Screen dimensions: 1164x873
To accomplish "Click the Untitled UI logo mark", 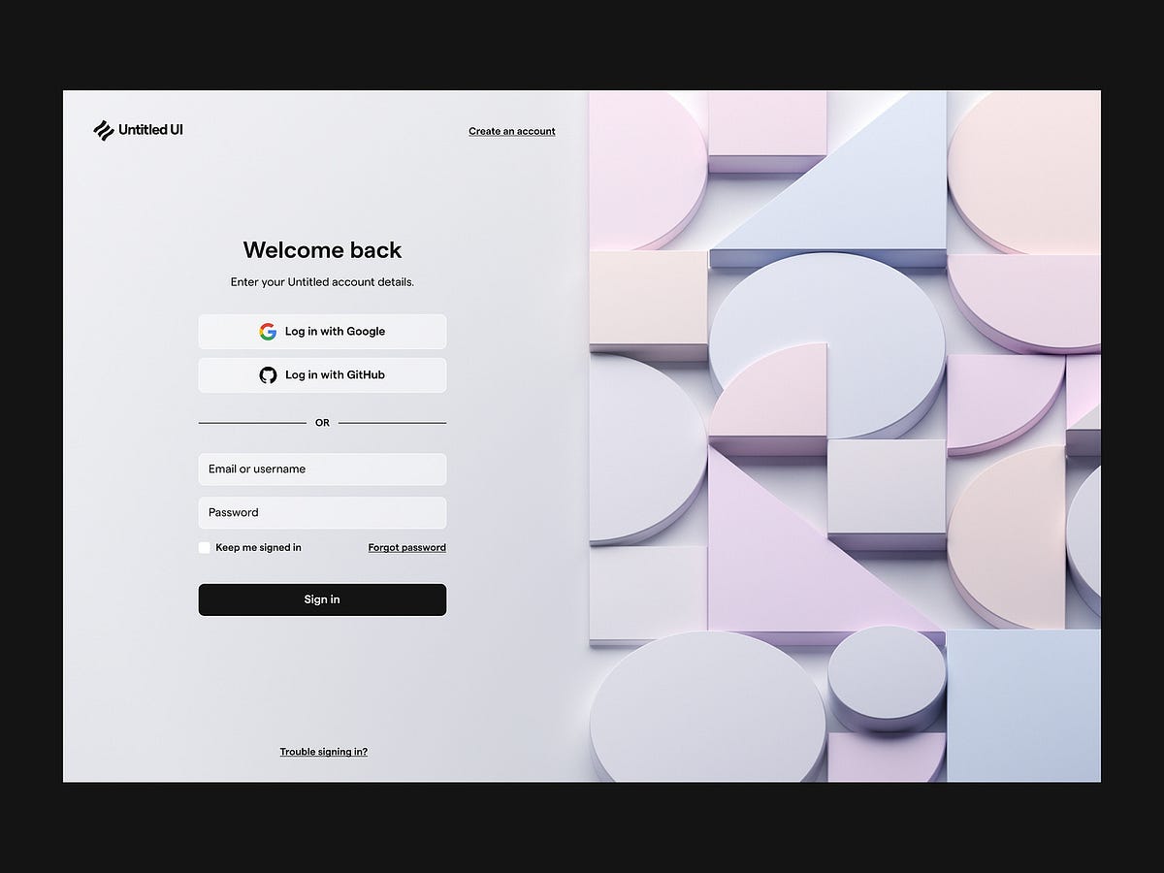I will [105, 128].
